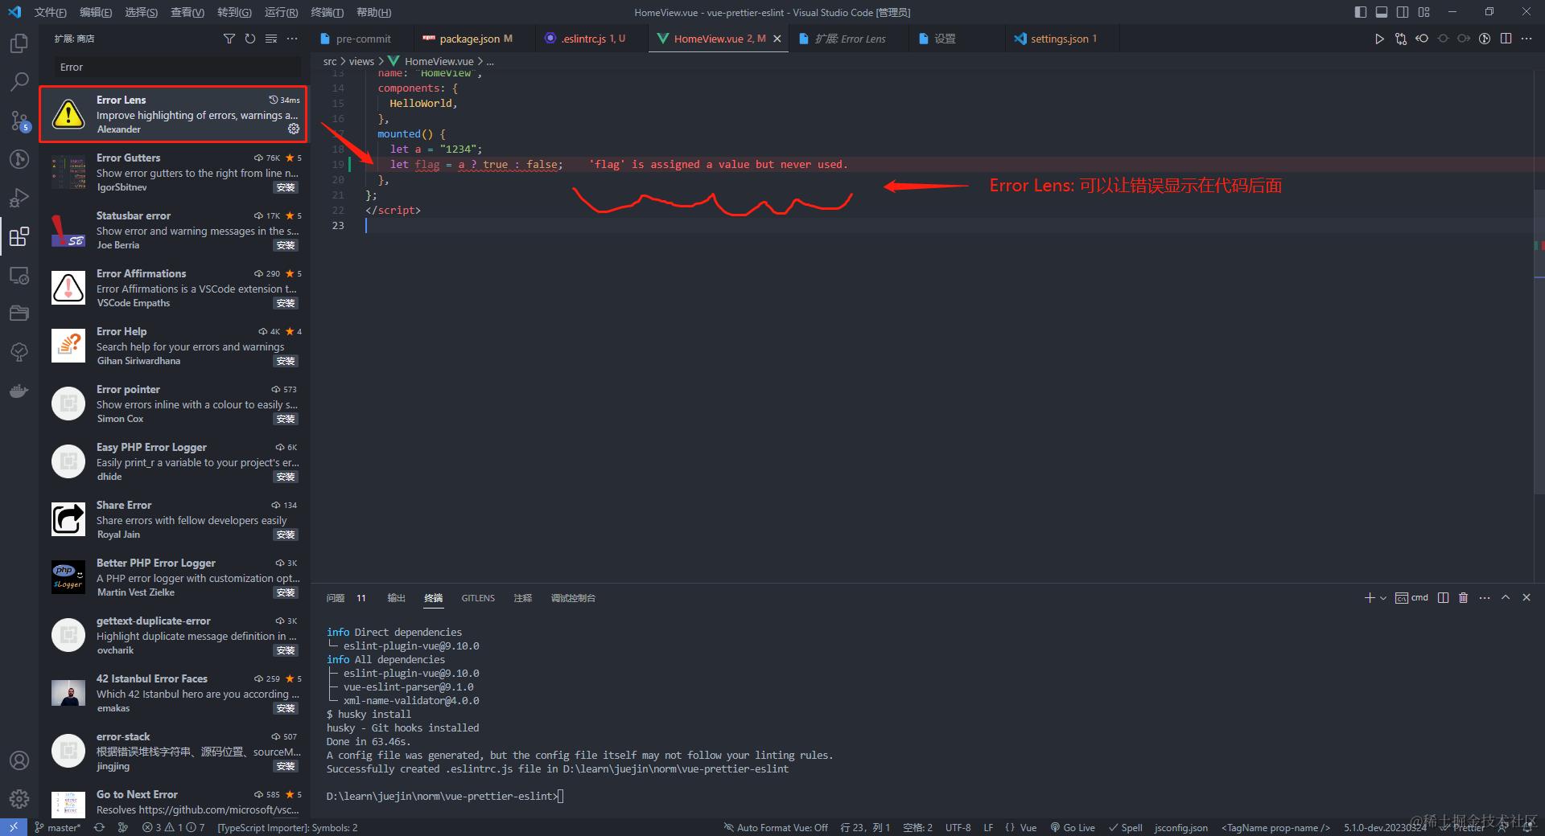The height and width of the screenshot is (836, 1545).
Task: Open the Error Lens manage gear
Action: point(294,129)
